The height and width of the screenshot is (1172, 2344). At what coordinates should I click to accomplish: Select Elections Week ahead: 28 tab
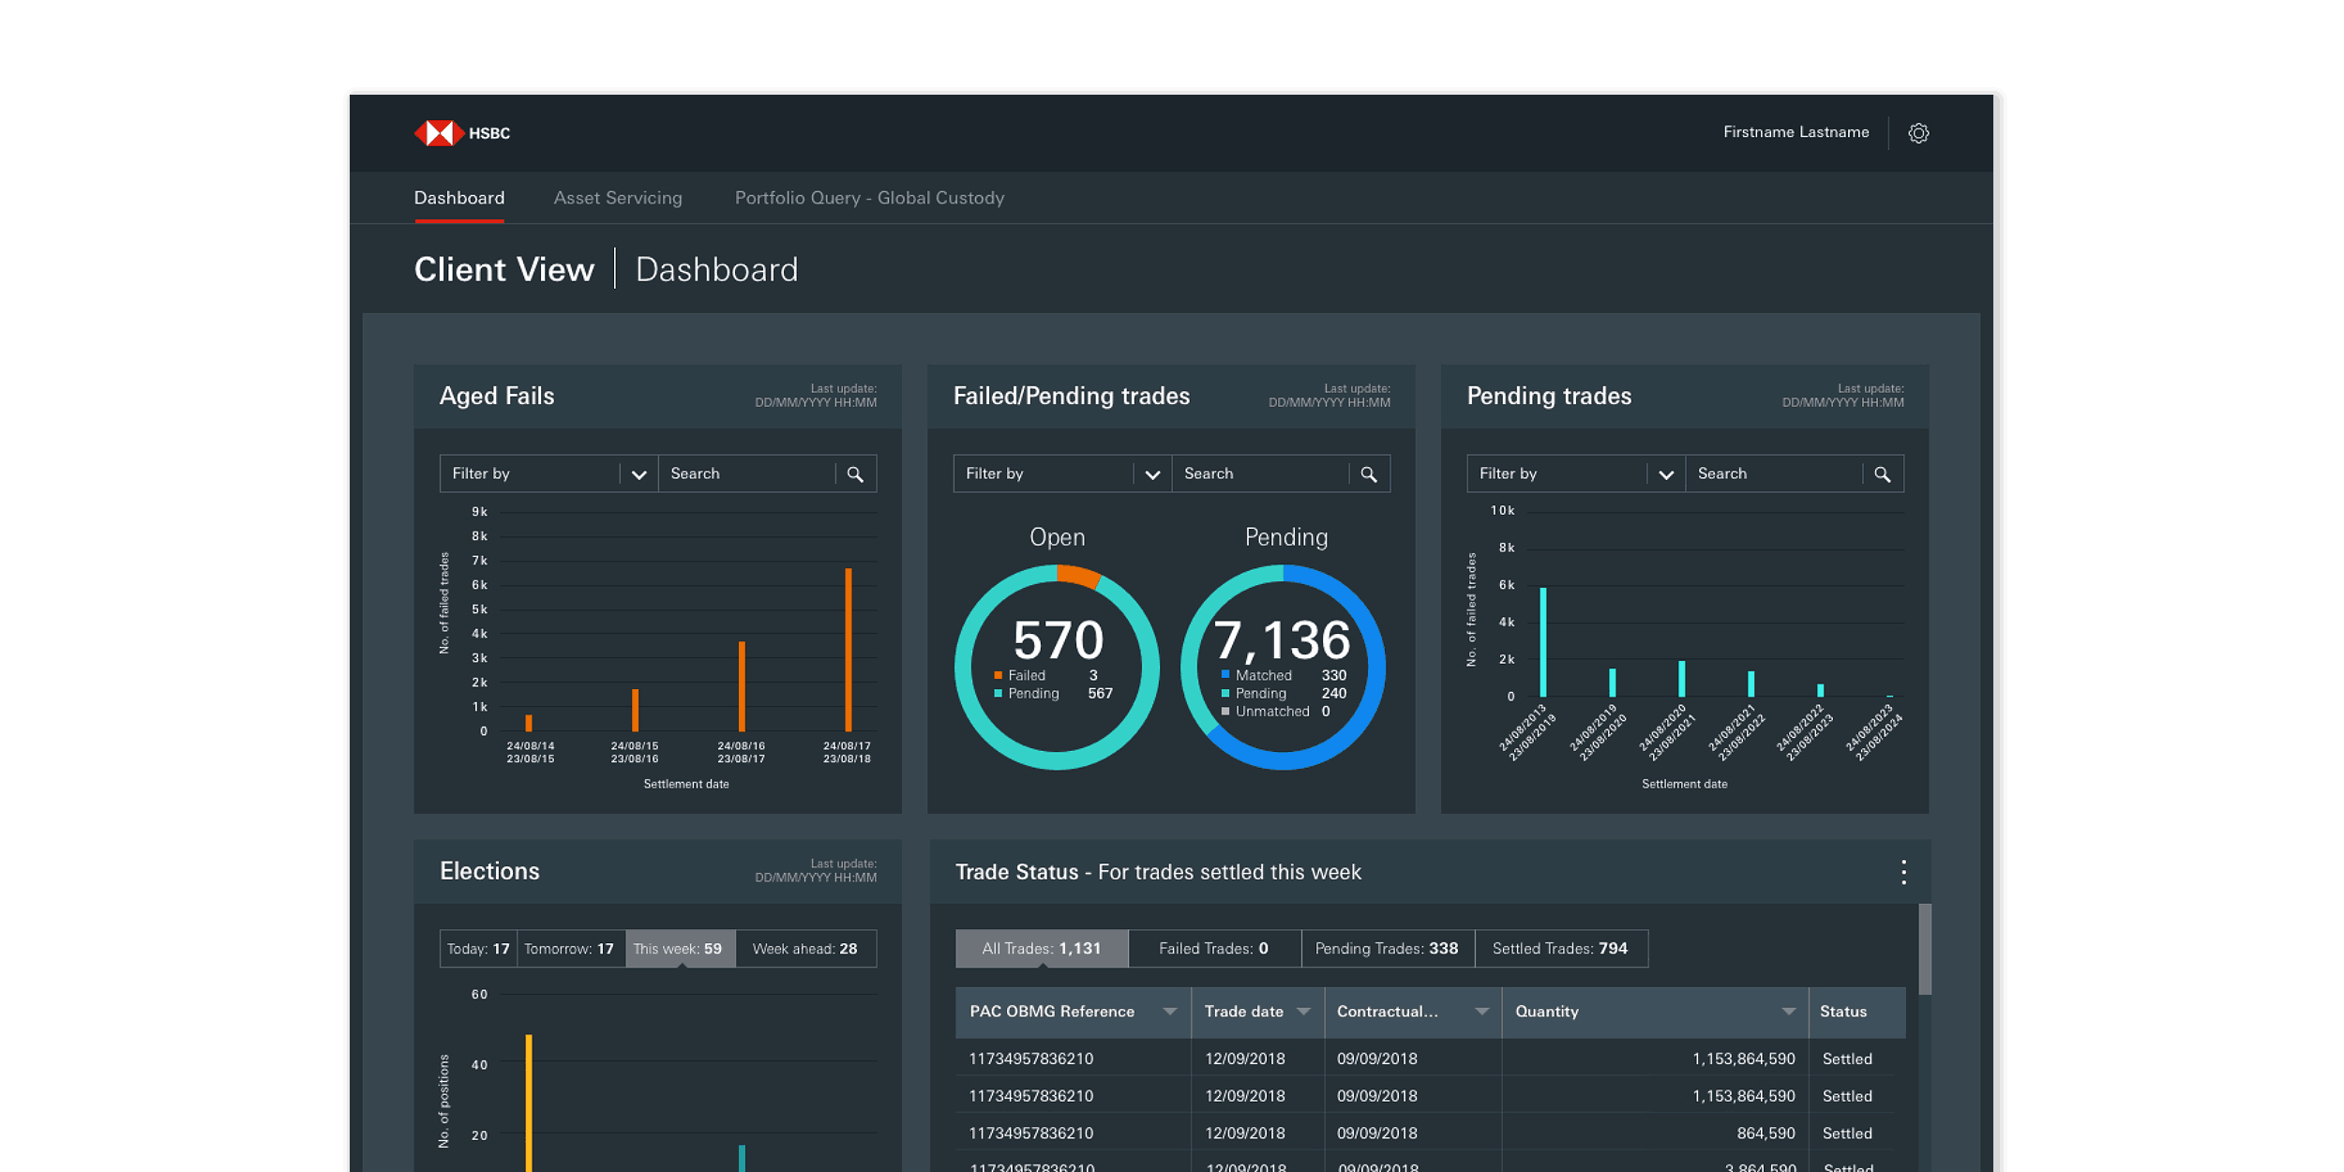[805, 949]
